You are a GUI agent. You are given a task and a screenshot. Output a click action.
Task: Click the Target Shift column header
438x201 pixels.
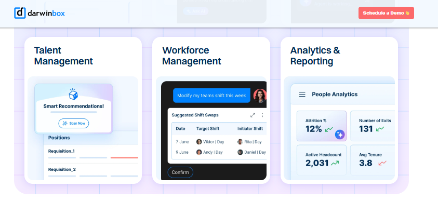(x=207, y=129)
